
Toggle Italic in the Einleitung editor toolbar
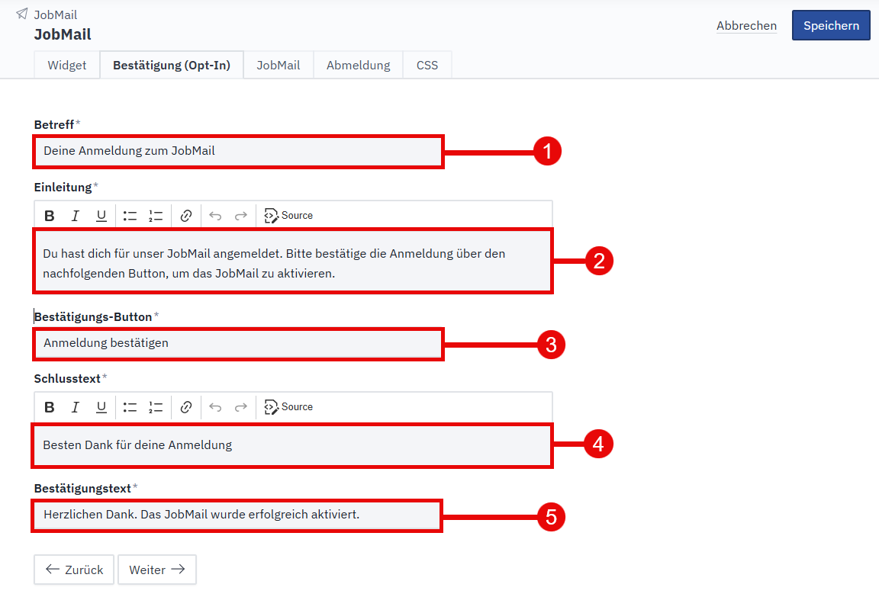click(x=75, y=216)
